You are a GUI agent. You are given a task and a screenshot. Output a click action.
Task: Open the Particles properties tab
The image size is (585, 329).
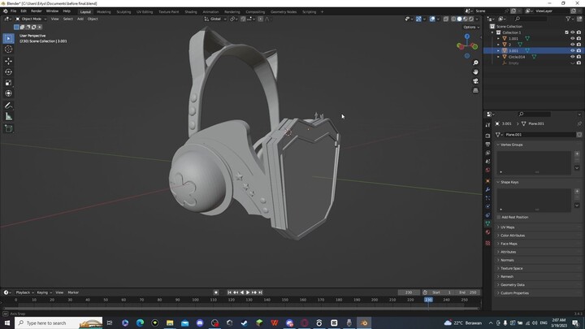coord(487,198)
